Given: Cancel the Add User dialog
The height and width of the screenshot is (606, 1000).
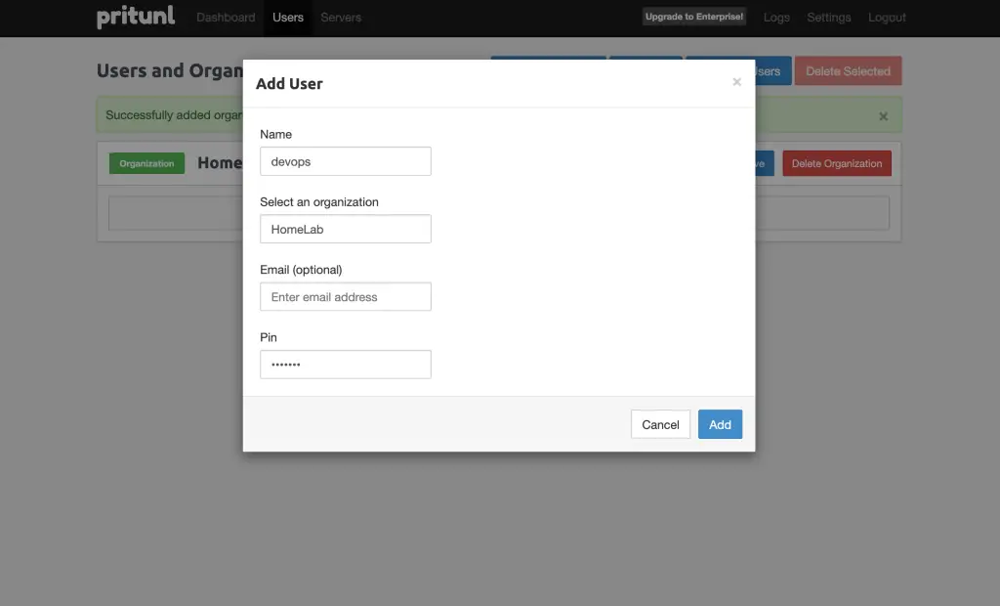Looking at the screenshot, I should (x=660, y=424).
